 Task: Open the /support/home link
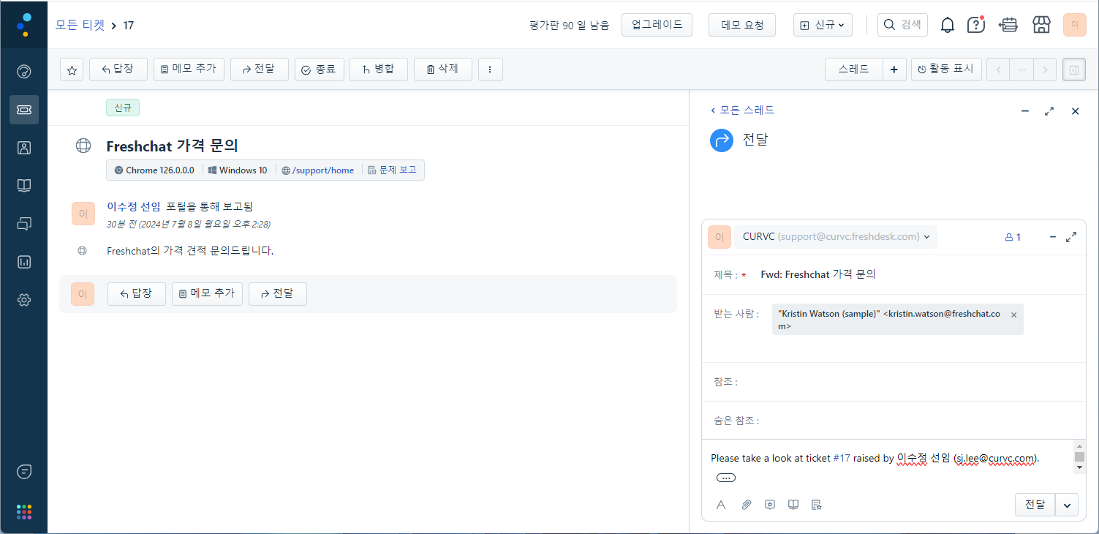pyautogui.click(x=322, y=170)
